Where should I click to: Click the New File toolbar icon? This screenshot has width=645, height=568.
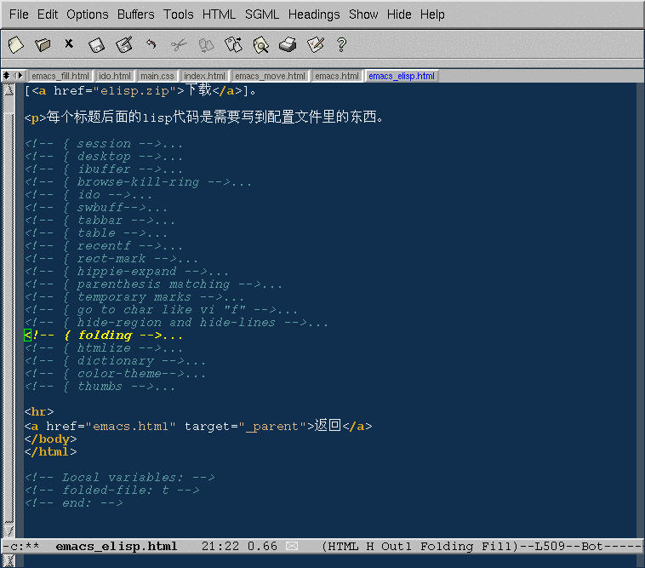15,43
